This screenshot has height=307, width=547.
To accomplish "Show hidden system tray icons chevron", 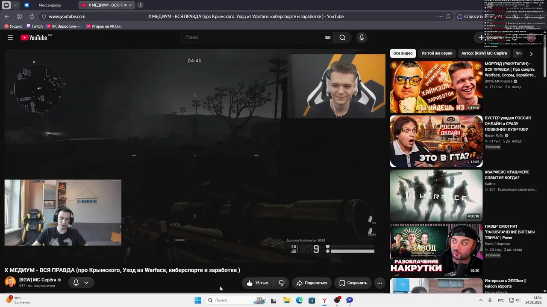I will 481,300.
